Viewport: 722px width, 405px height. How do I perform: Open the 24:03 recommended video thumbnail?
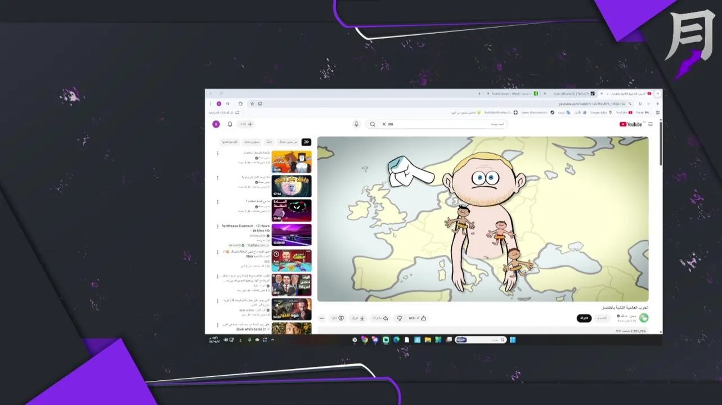292,309
